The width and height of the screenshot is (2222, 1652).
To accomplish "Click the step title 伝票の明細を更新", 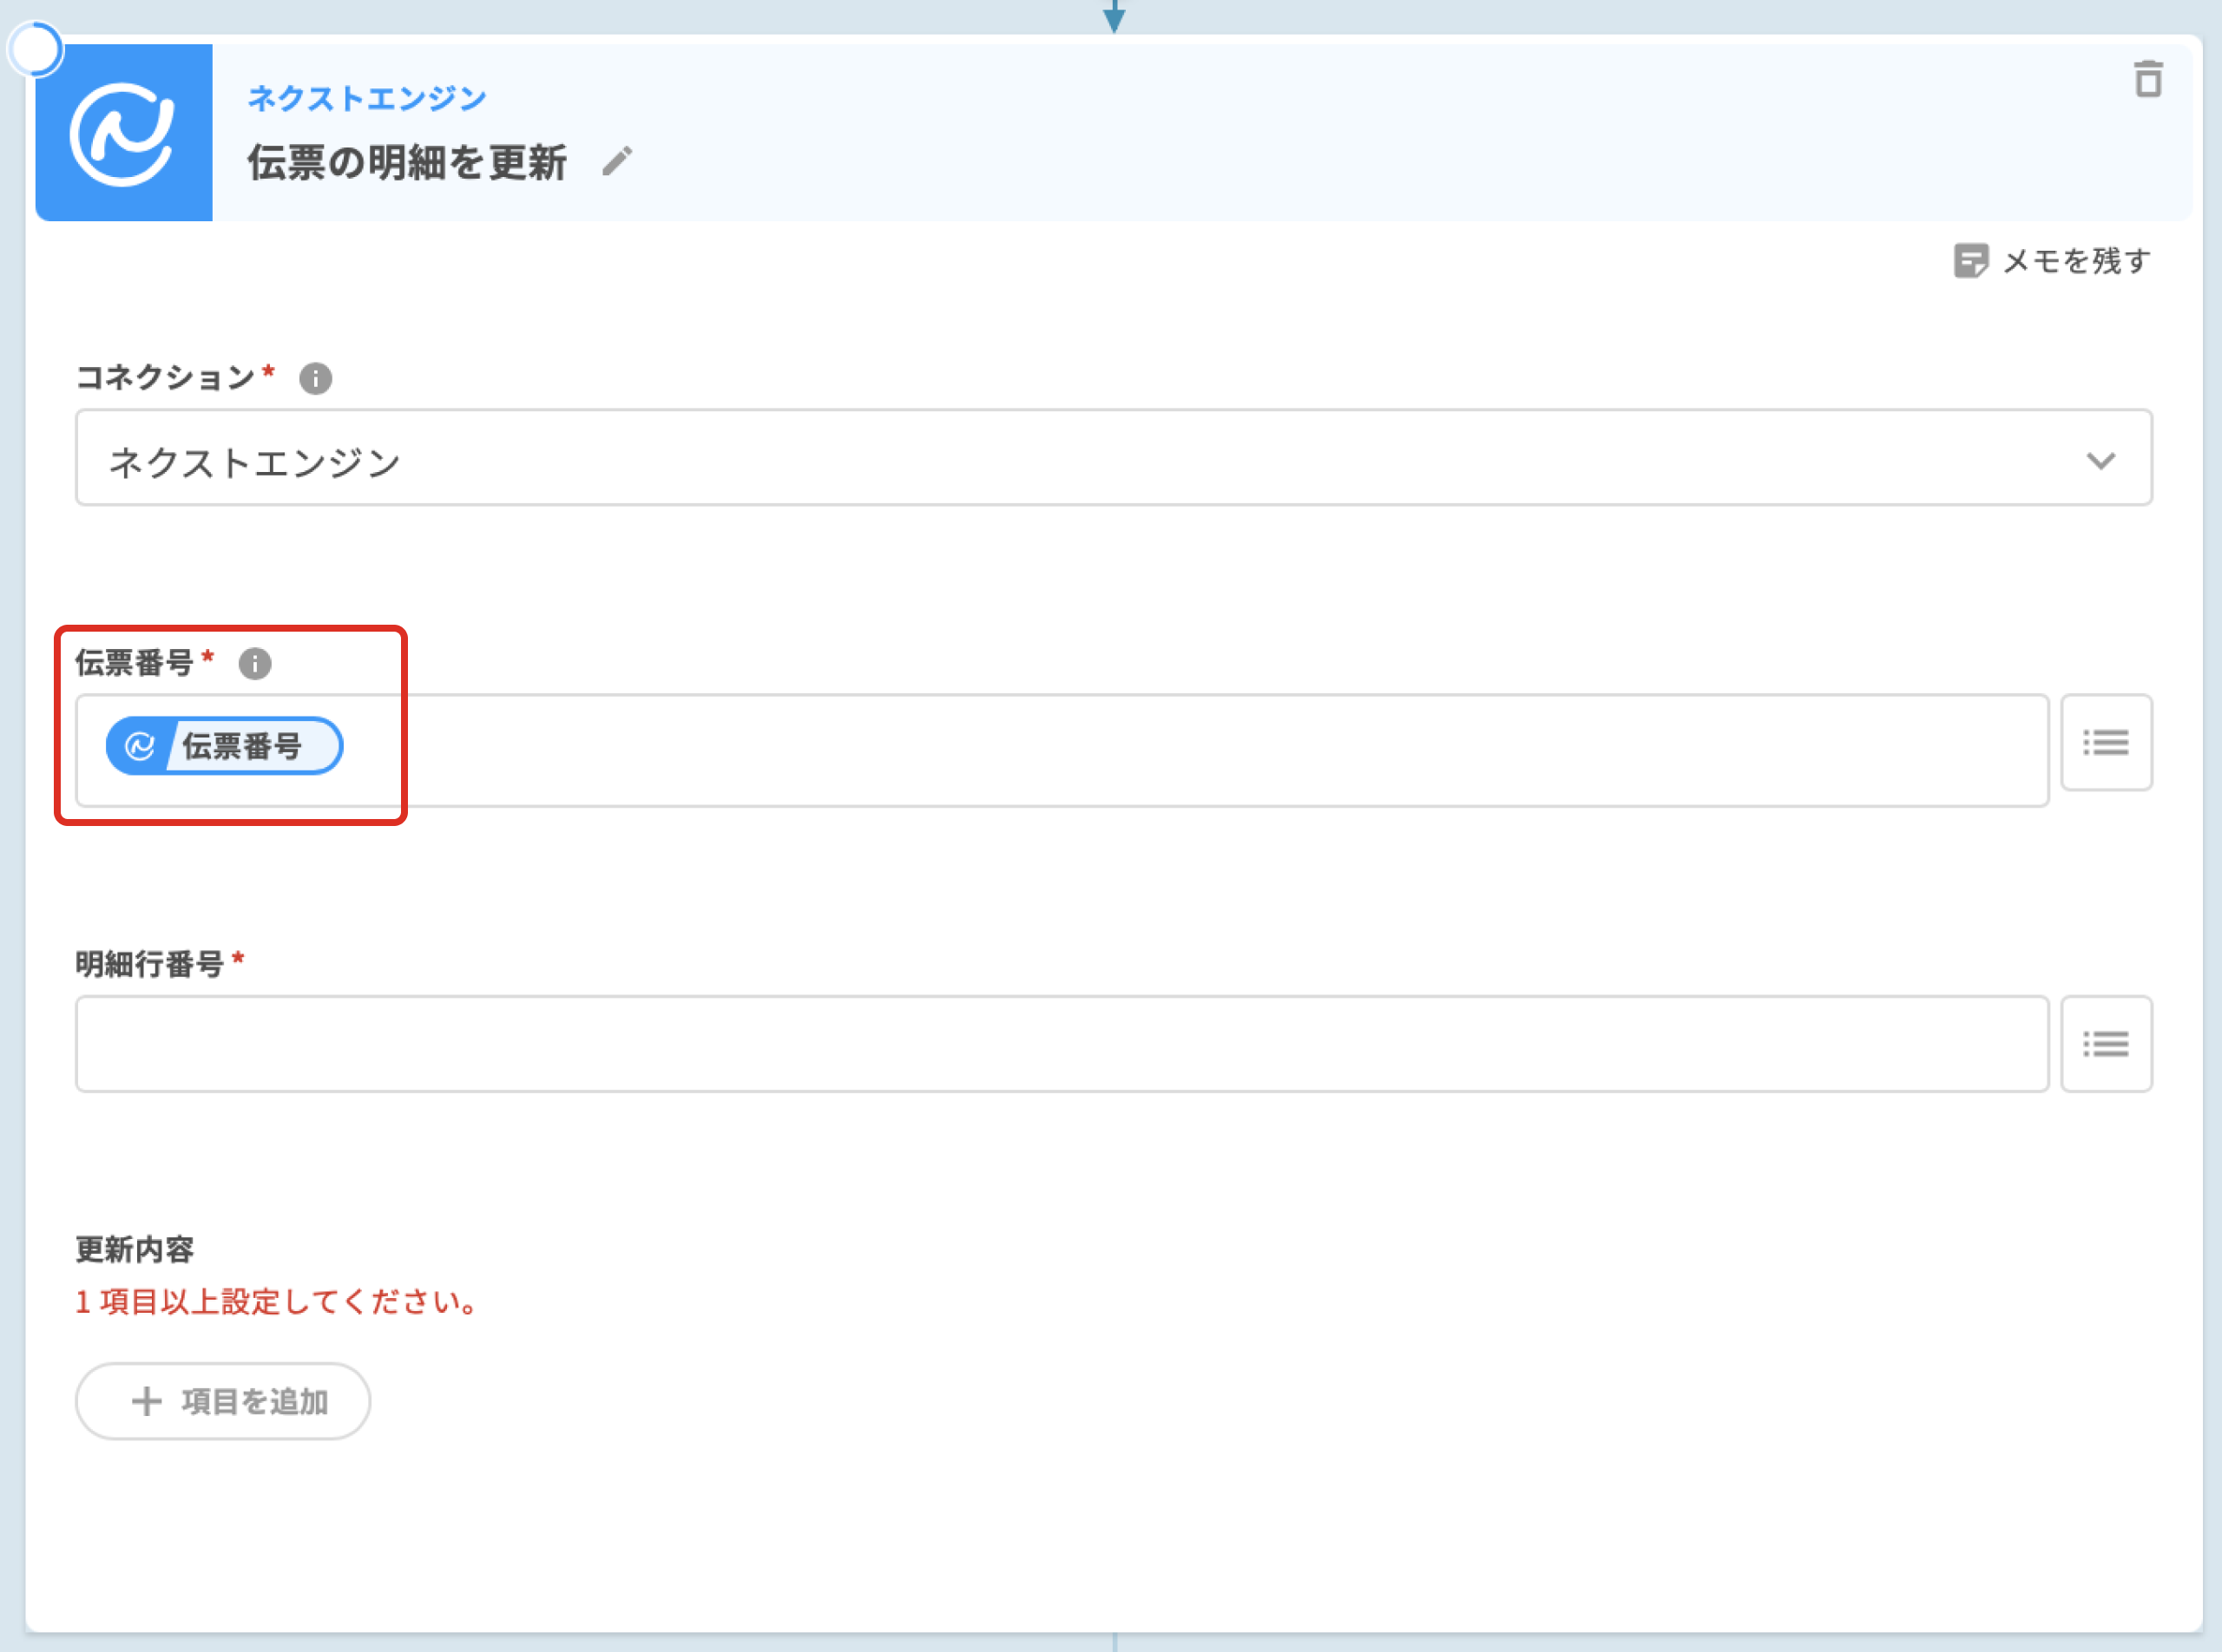I will pyautogui.click(x=407, y=162).
